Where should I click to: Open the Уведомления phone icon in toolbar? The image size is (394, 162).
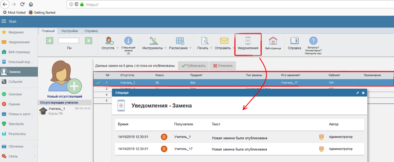248,41
